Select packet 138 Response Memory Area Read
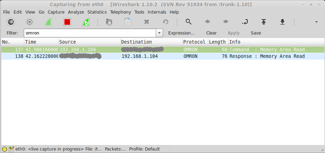Image resolution: width=325 pixels, height=153 pixels. click(x=163, y=56)
